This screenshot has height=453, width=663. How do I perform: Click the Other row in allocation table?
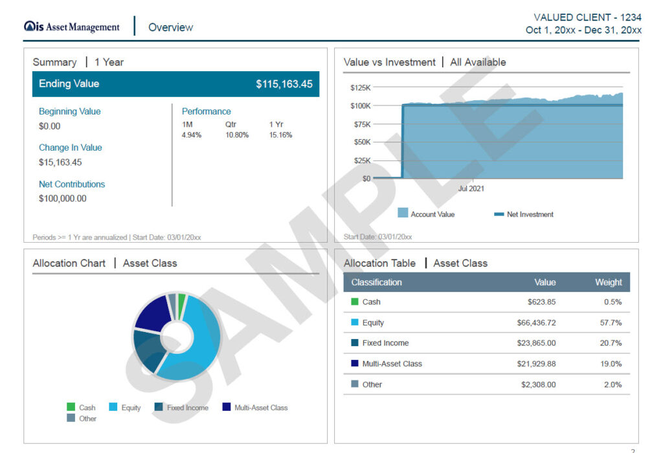[x=487, y=384]
